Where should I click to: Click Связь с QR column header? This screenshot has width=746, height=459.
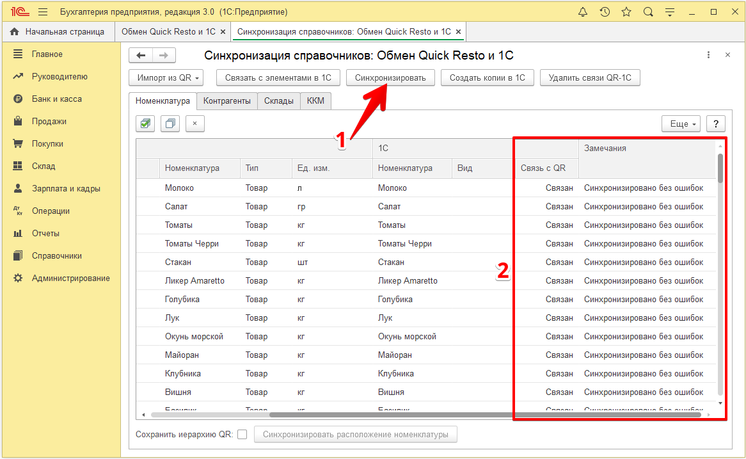click(x=546, y=168)
